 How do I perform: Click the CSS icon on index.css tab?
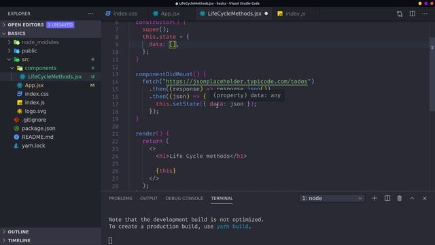coord(108,14)
